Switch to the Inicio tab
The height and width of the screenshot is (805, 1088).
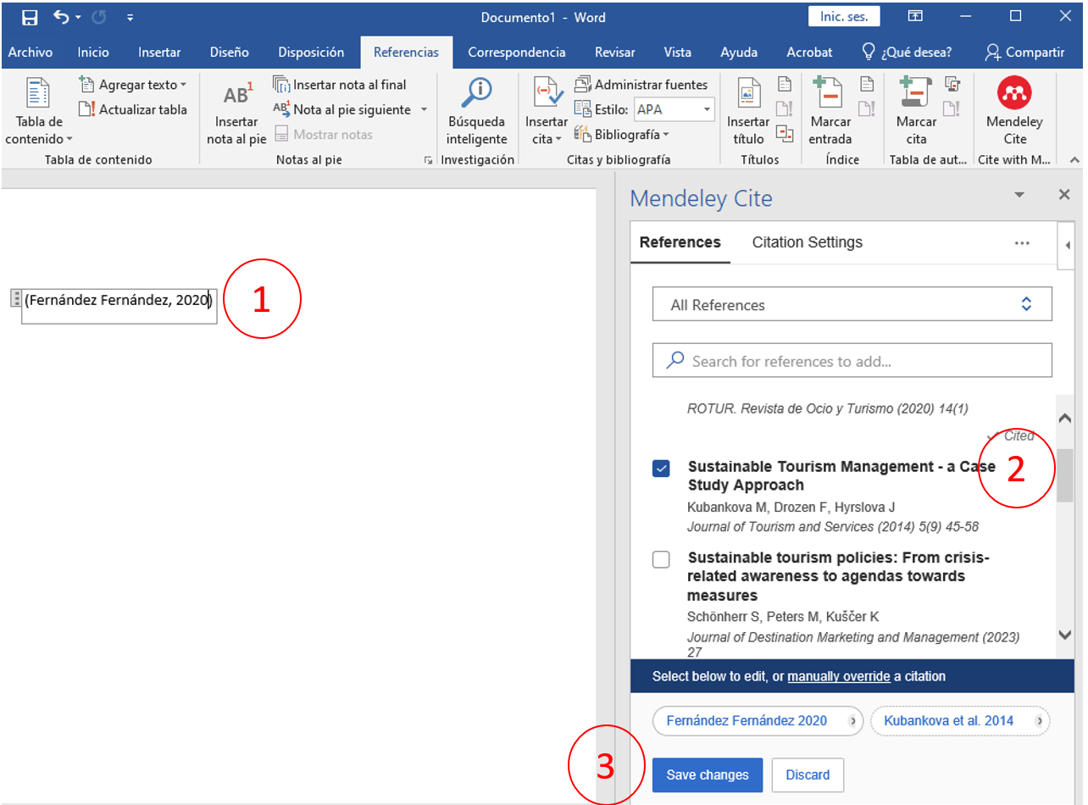(93, 53)
